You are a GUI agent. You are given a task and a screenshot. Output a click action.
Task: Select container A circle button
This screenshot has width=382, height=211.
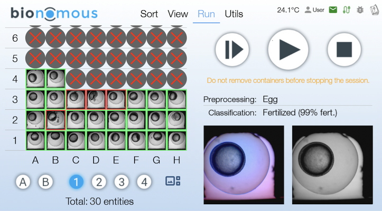(x=23, y=182)
